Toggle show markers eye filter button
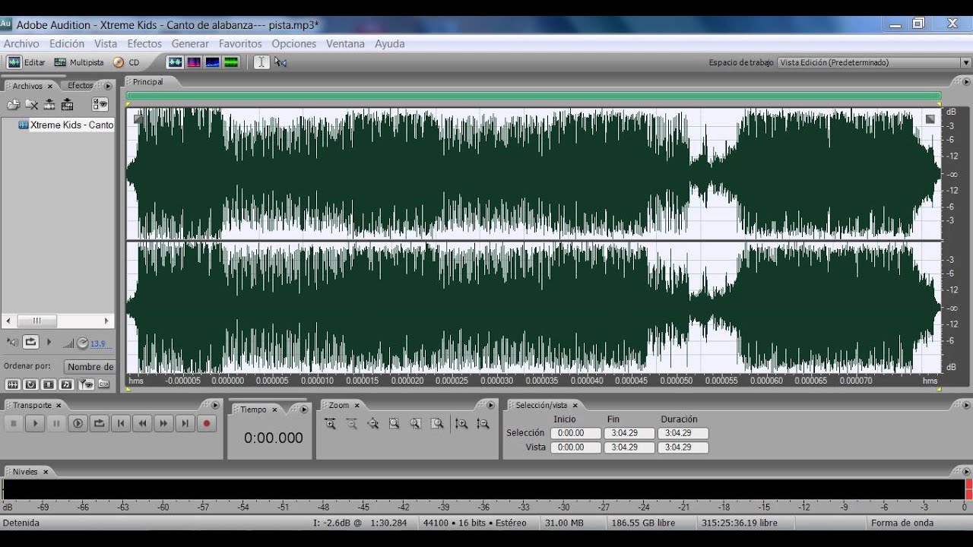This screenshot has height=547, width=973. tap(86, 384)
